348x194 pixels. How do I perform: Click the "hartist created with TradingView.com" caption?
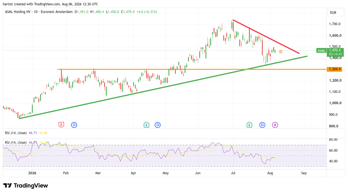tap(32, 4)
